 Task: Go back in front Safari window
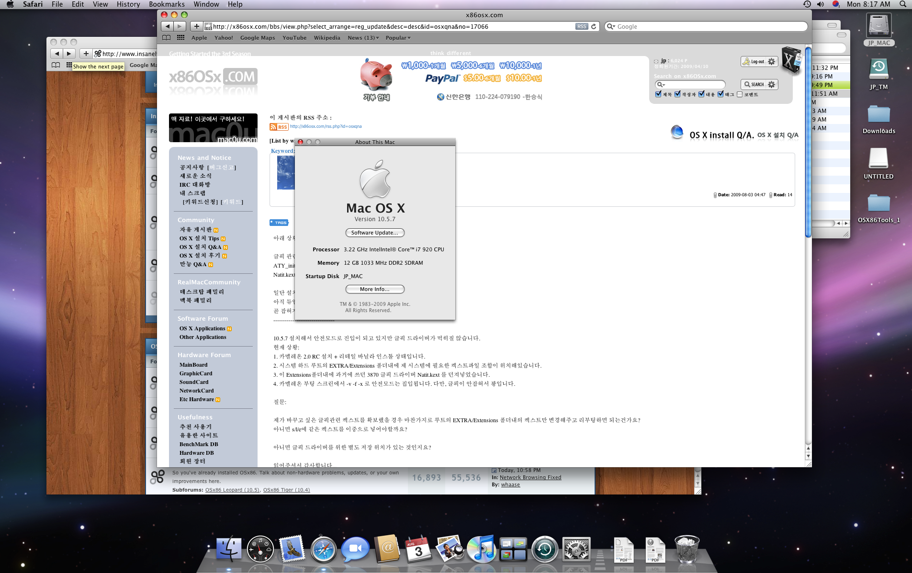coord(167,26)
